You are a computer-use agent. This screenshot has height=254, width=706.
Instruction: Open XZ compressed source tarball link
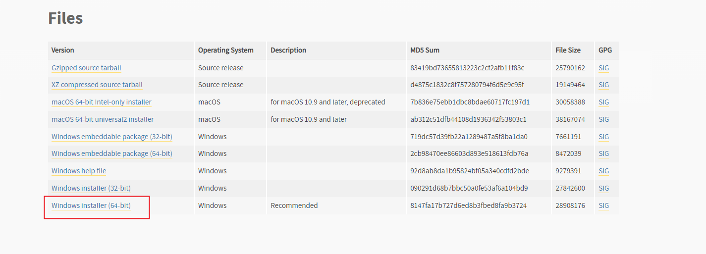click(x=97, y=85)
